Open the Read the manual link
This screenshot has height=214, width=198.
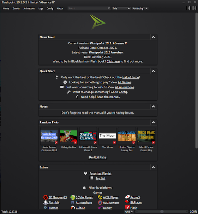point(108,97)
